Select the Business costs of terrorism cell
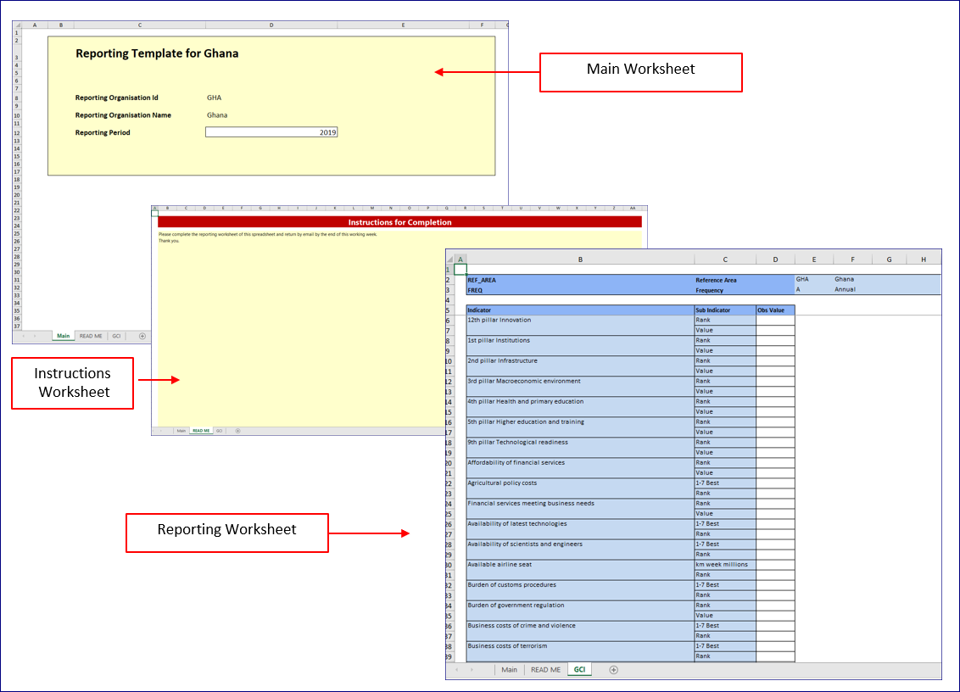This screenshot has width=960, height=692. click(x=580, y=646)
